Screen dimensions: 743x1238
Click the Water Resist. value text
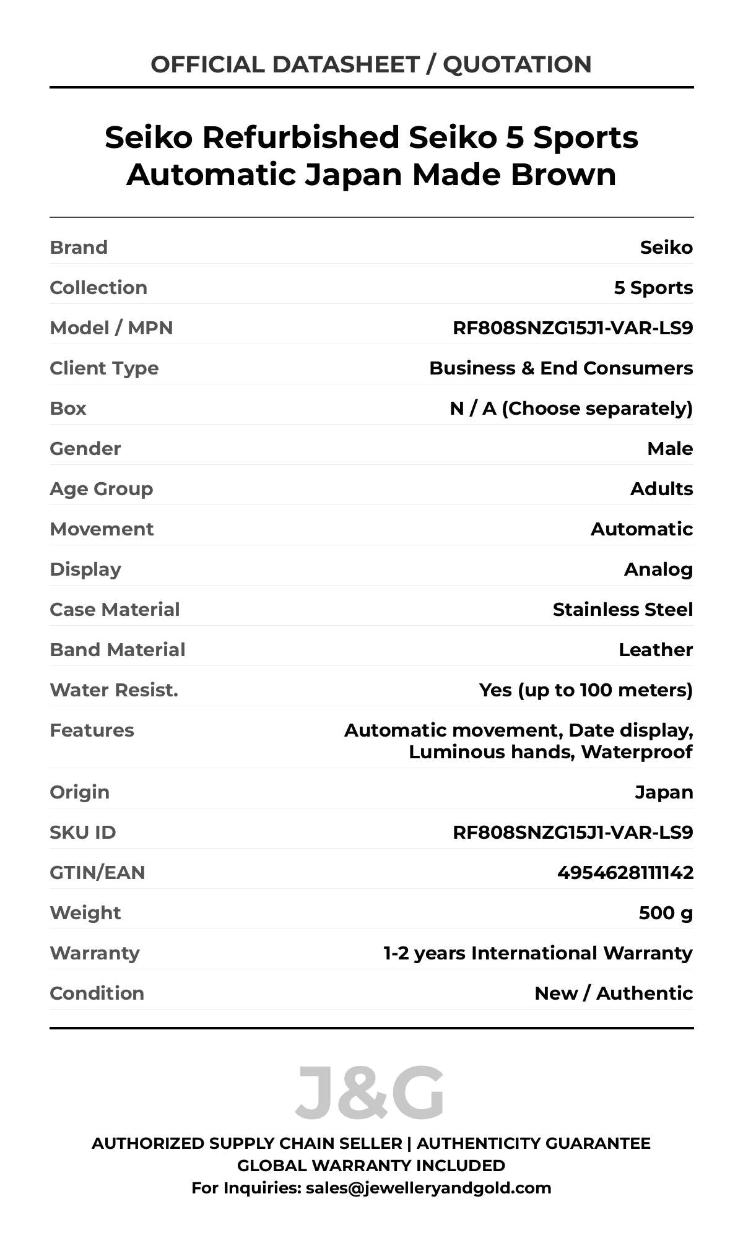[586, 690]
